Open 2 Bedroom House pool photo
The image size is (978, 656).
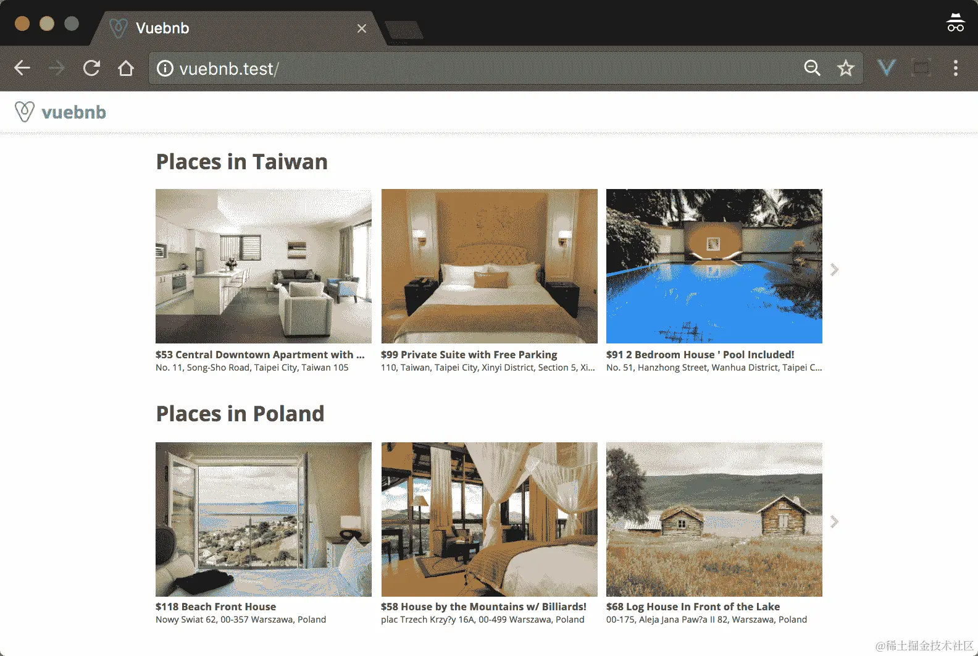[714, 266]
